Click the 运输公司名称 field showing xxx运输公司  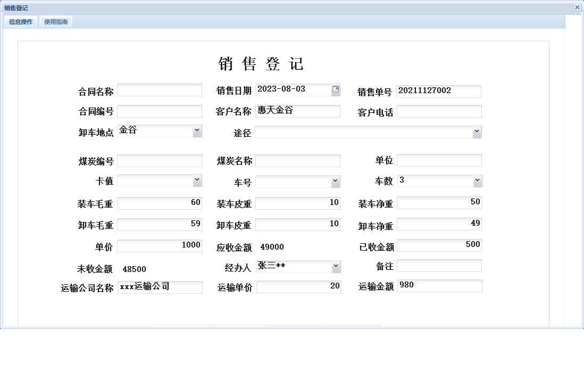point(160,287)
